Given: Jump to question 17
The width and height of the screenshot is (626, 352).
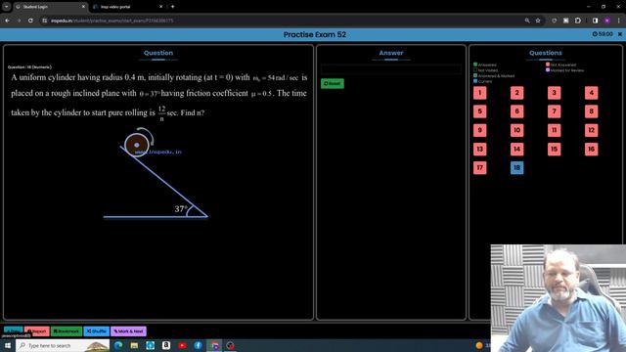Looking at the screenshot, I should click(x=480, y=167).
